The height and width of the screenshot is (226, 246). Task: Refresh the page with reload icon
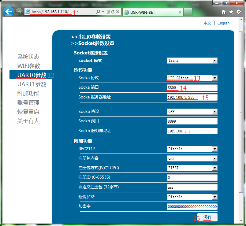click(x=113, y=12)
